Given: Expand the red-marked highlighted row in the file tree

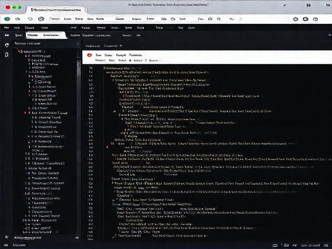Looking at the screenshot, I should pyautogui.click(x=26, y=112).
